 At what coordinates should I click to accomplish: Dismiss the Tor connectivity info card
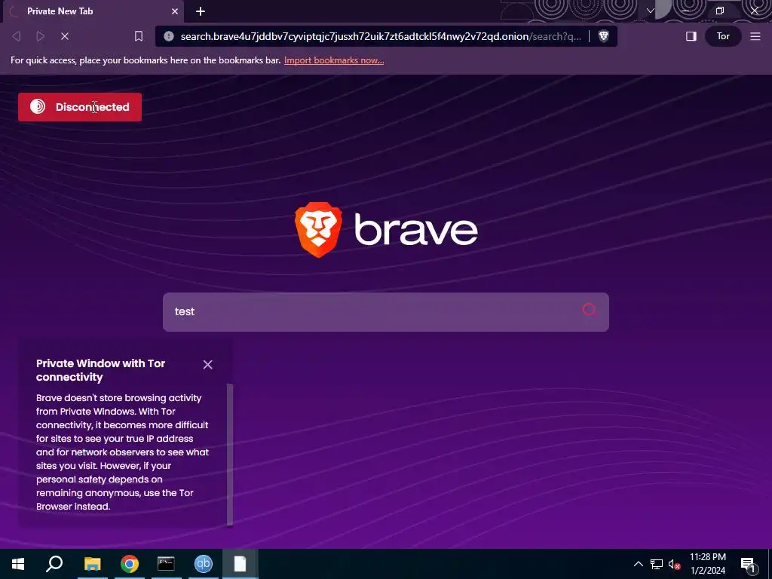208,364
